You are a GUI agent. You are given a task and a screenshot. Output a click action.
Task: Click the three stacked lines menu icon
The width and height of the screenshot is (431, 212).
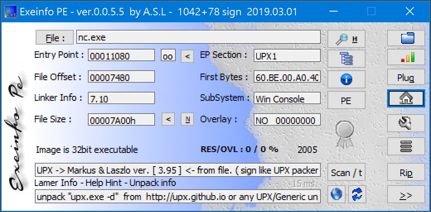[406, 146]
